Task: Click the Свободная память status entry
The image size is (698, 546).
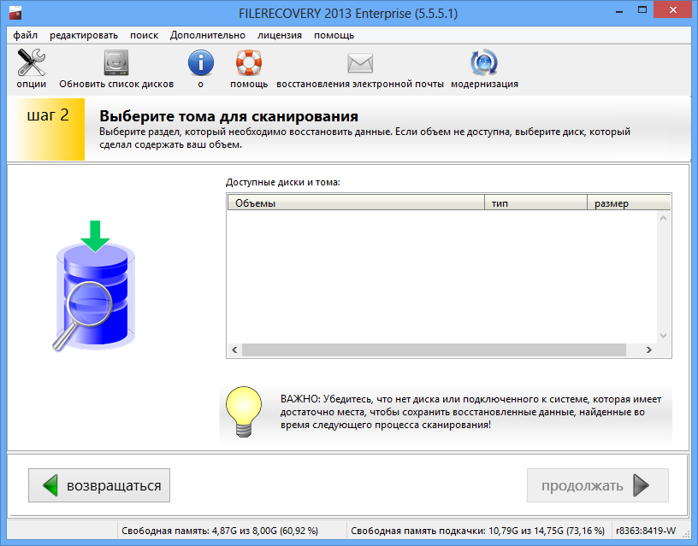Action: [x=220, y=531]
